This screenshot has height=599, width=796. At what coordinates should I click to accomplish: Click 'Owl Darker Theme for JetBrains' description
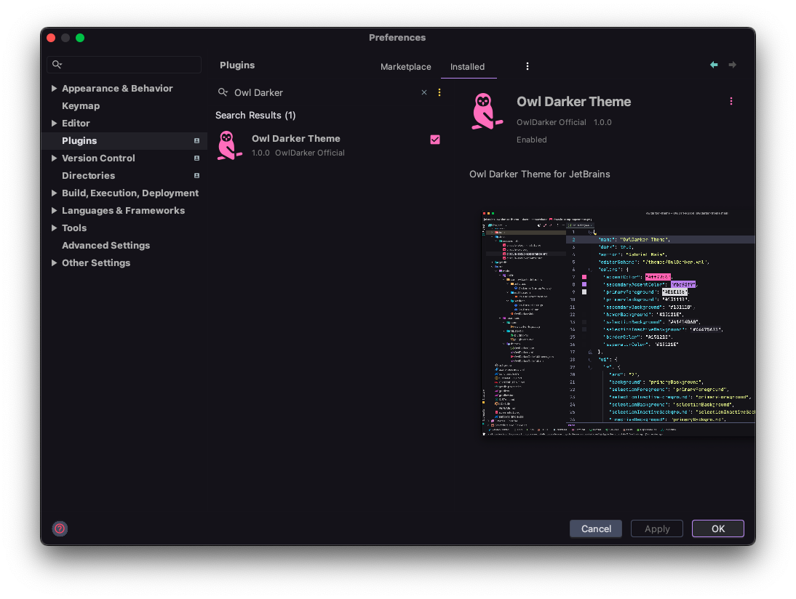(x=540, y=174)
